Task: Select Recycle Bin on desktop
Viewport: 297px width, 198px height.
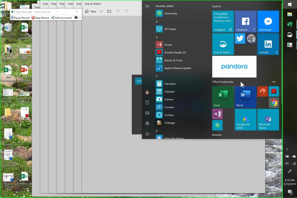Action: [x=8, y=29]
